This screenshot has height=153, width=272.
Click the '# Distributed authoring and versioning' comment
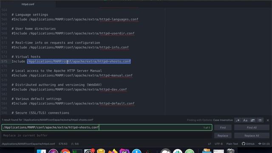pyautogui.click(x=57, y=85)
